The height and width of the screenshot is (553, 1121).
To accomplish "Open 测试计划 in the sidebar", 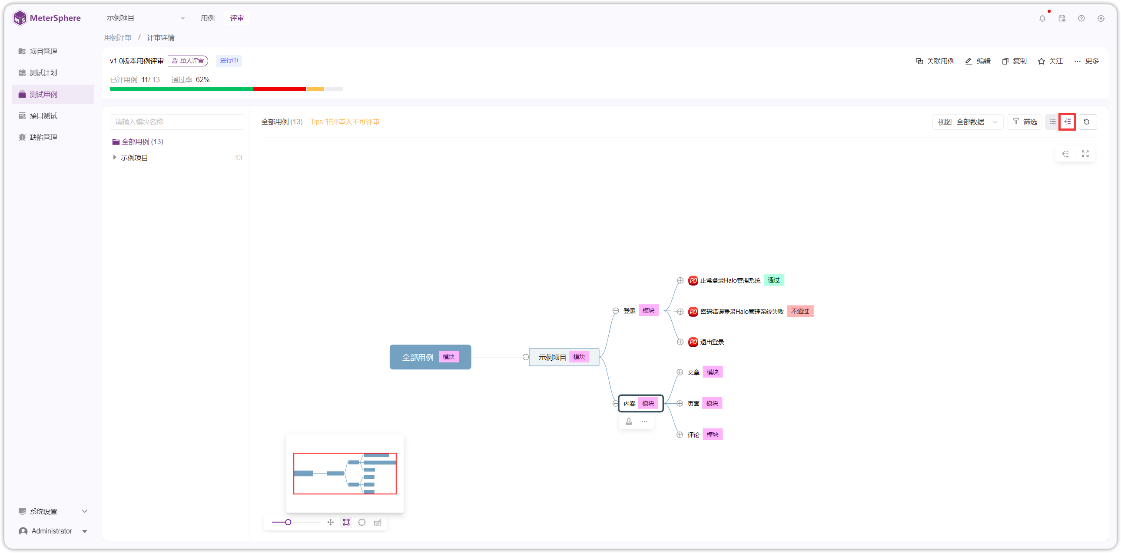I will (53, 72).
